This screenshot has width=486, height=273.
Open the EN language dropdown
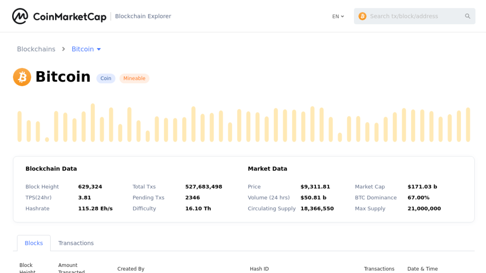tap(338, 16)
